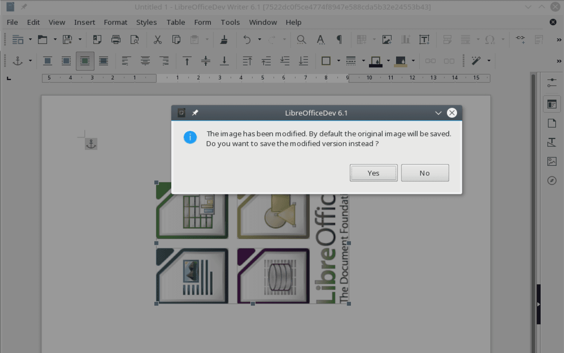Expand the Borders dropdown arrow
The width and height of the screenshot is (564, 353).
tap(338, 61)
